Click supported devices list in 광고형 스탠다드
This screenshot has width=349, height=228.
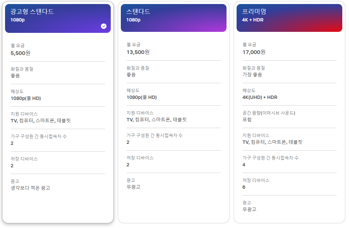pos(41,121)
